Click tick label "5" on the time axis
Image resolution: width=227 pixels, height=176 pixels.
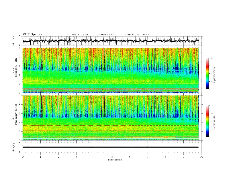(112, 157)
